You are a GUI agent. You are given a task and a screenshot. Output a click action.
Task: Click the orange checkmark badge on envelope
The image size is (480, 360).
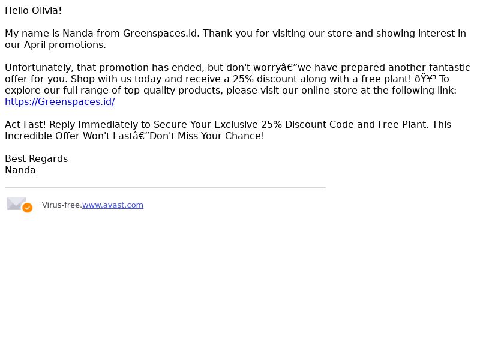click(27, 208)
